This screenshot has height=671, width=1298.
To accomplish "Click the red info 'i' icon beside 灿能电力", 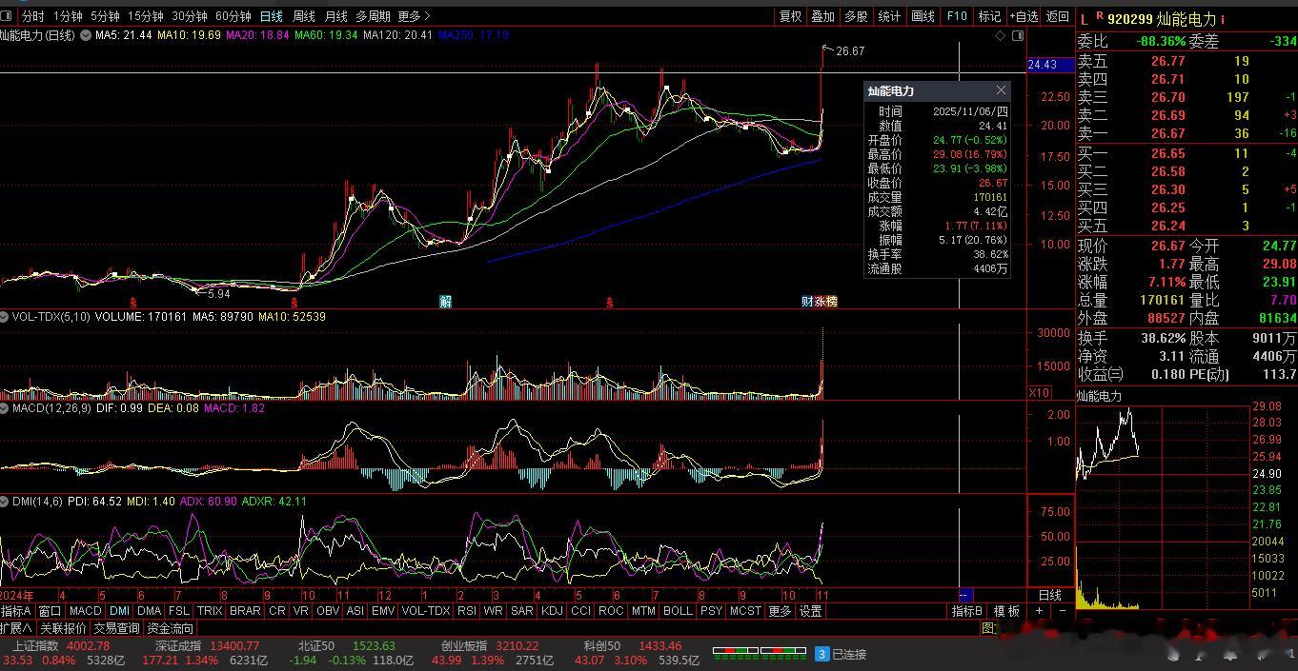I will 1223,18.
